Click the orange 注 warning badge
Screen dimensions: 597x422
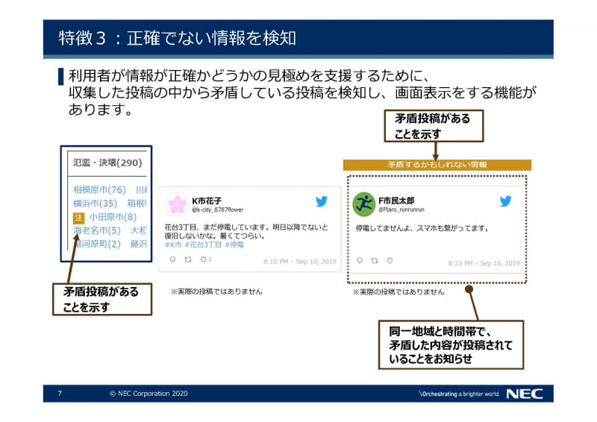tap(78, 218)
